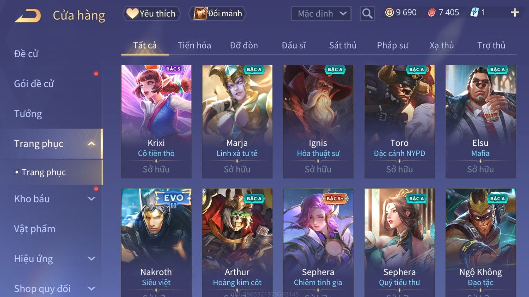529x297 pixels.
Task: Click the gold coin balance icon
Action: (x=389, y=13)
